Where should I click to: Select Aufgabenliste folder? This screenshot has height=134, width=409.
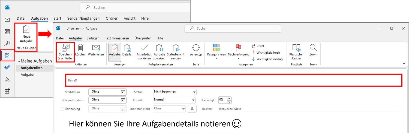[34, 68]
